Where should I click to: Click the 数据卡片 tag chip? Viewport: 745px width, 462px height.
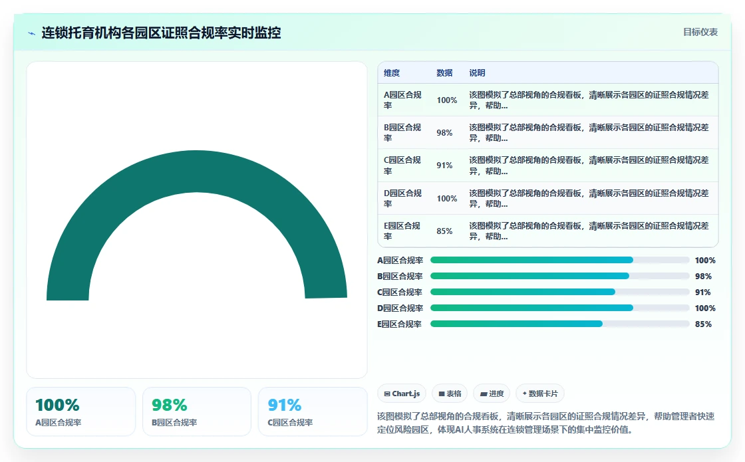coord(539,394)
